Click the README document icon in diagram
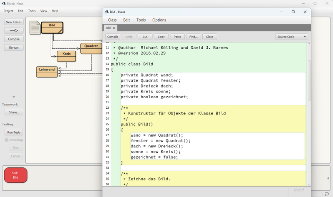Screen dimensions: 333x197 tap(35, 27)
